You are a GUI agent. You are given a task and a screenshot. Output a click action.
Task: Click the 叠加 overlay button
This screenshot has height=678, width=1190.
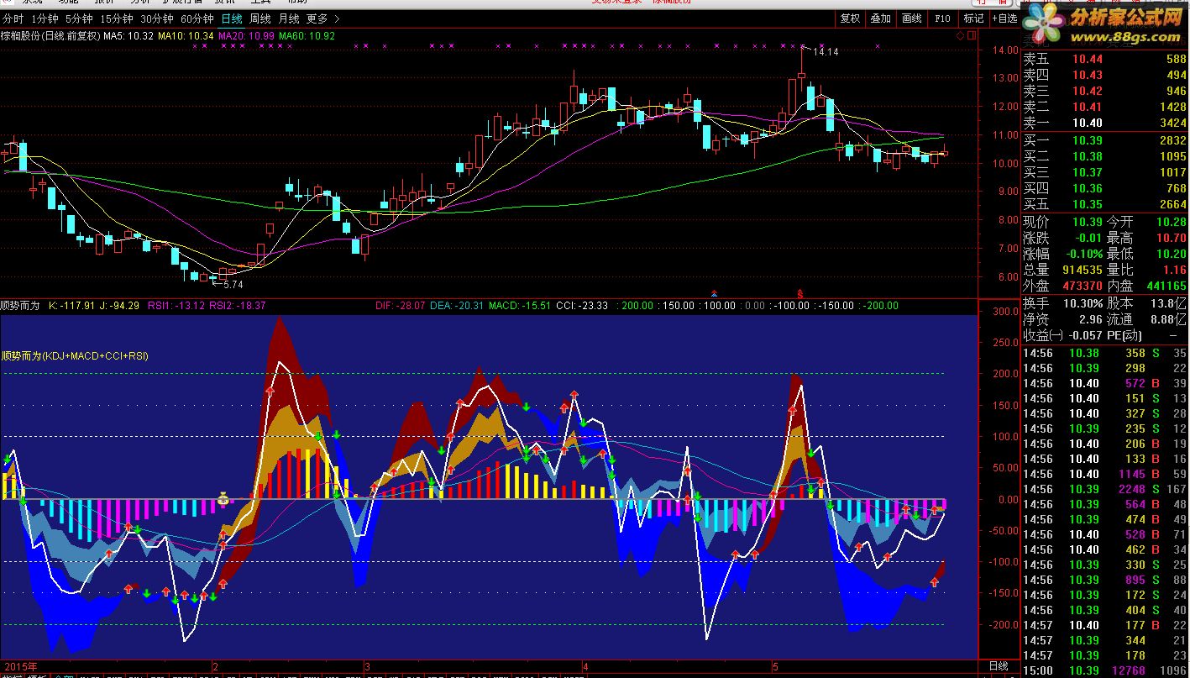coord(880,18)
